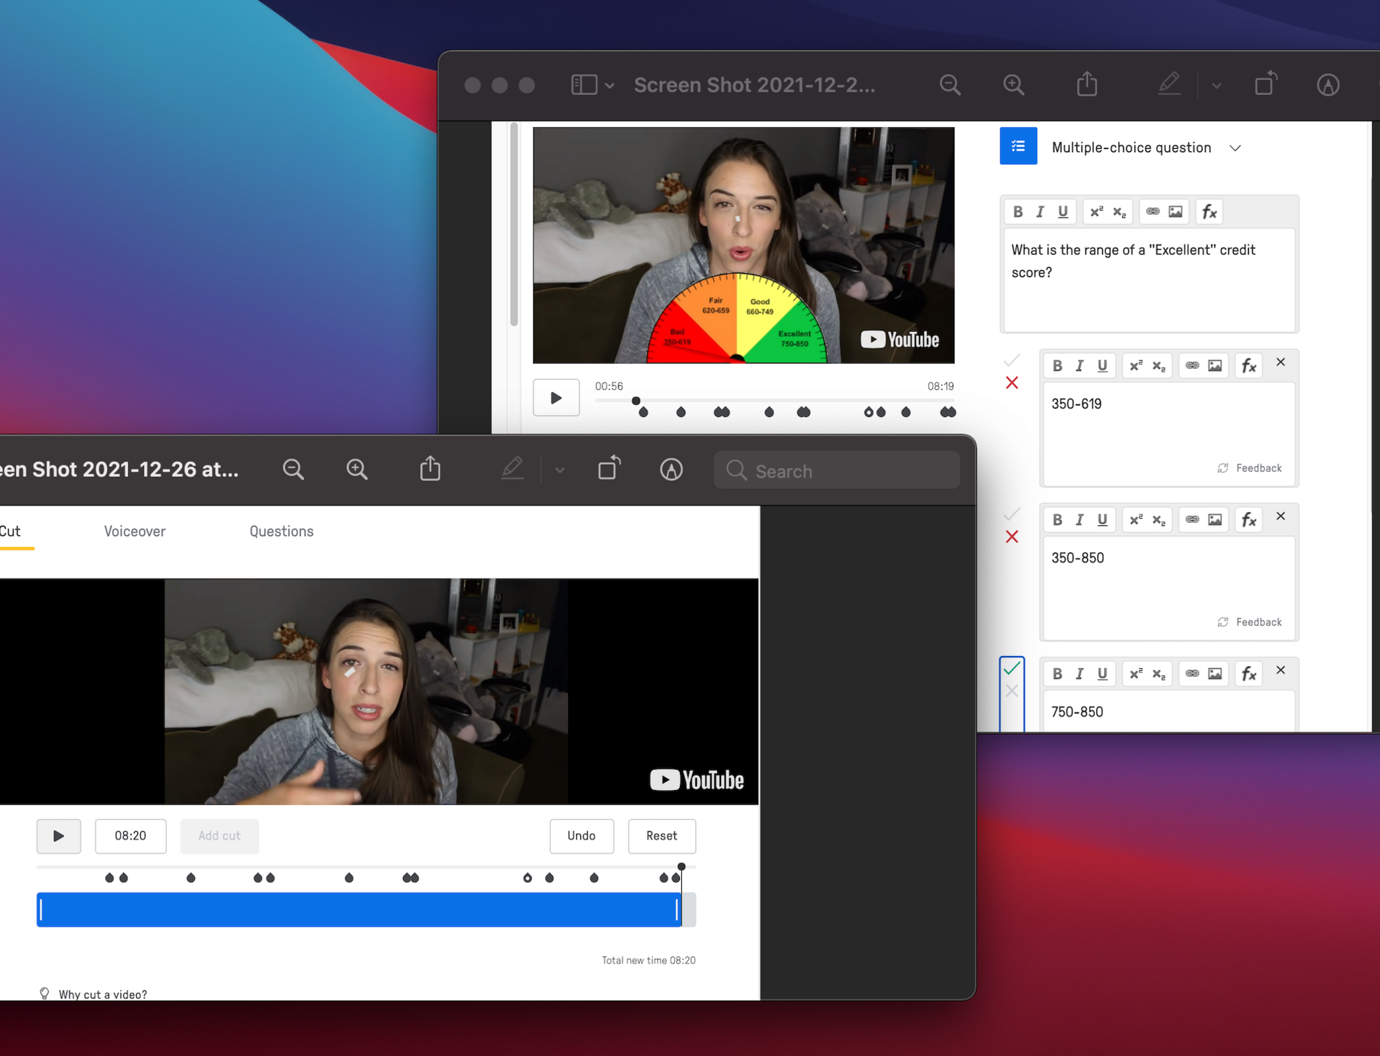The width and height of the screenshot is (1380, 1056).
Task: Click share icon in back Preview window toolbar
Action: [x=1086, y=85]
